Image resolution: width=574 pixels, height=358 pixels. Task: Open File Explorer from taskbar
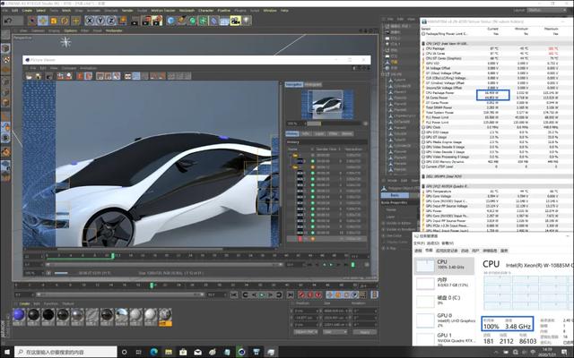click(x=169, y=352)
